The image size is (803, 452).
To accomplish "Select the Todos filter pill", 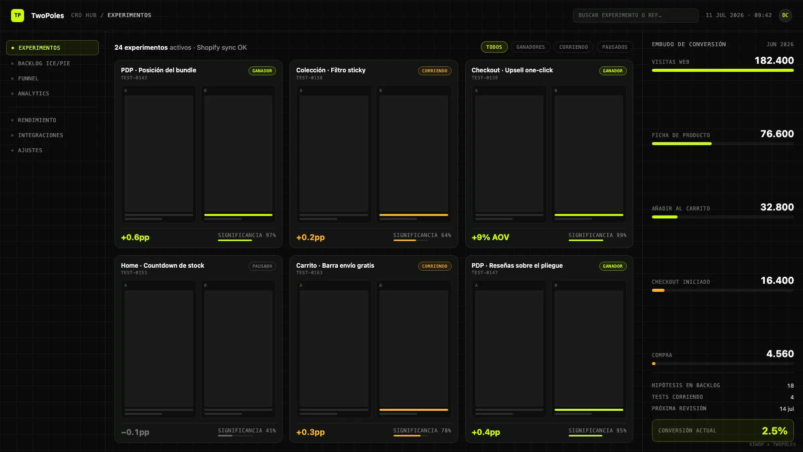I will coord(494,47).
